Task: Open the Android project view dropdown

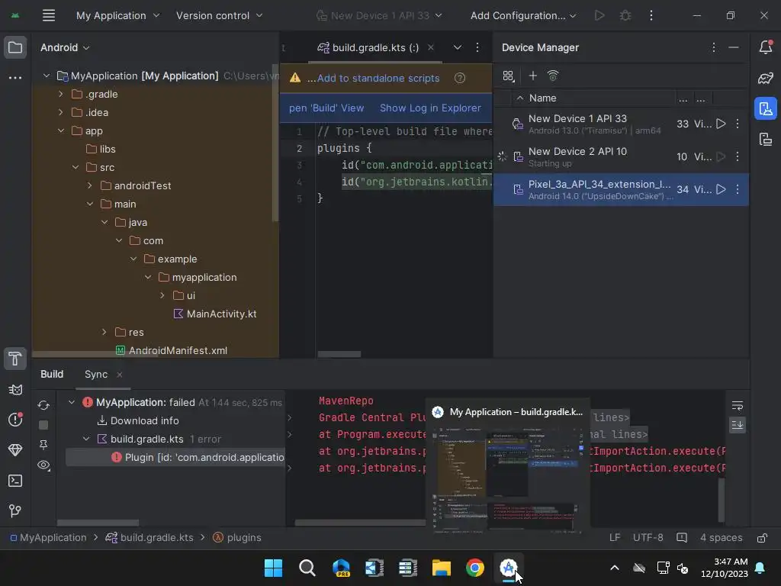Action: tap(65, 47)
